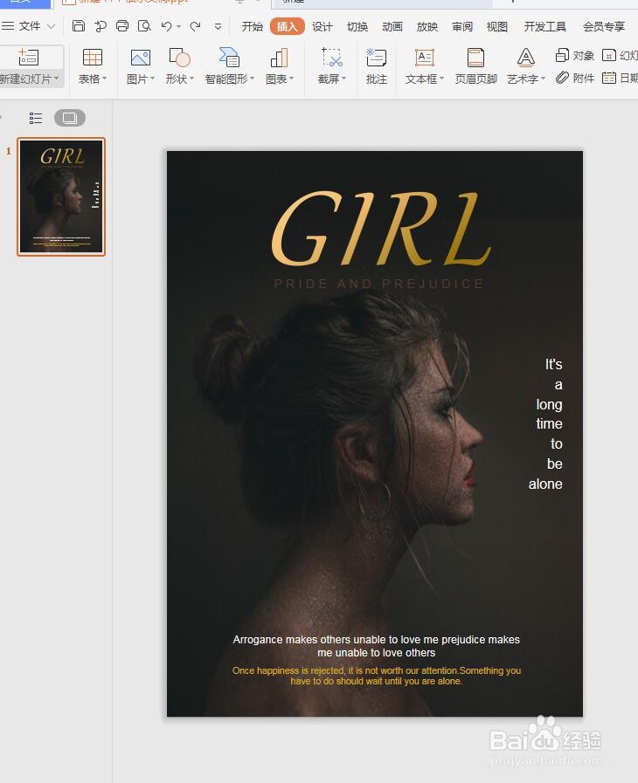Expand the 截屏 dropdown label
Screen dimensions: 638x783
332,79
